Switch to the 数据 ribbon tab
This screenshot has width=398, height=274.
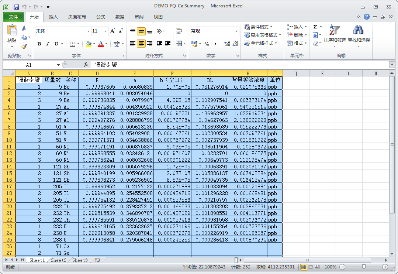pyautogui.click(x=120, y=17)
